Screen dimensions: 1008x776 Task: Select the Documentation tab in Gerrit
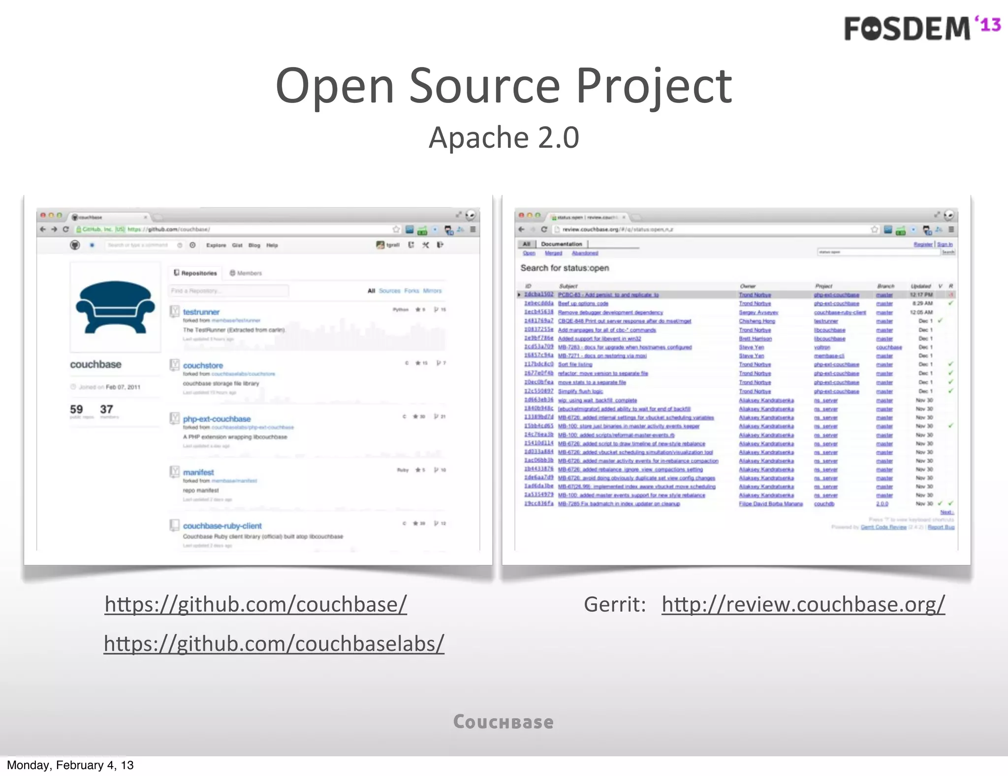tap(562, 244)
